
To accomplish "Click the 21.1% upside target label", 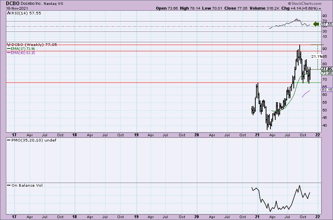I will (317, 57).
